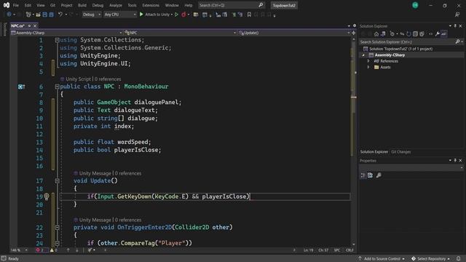This screenshot has height=262, width=466.
Task: Open the Help menu
Action: tap(188, 5)
